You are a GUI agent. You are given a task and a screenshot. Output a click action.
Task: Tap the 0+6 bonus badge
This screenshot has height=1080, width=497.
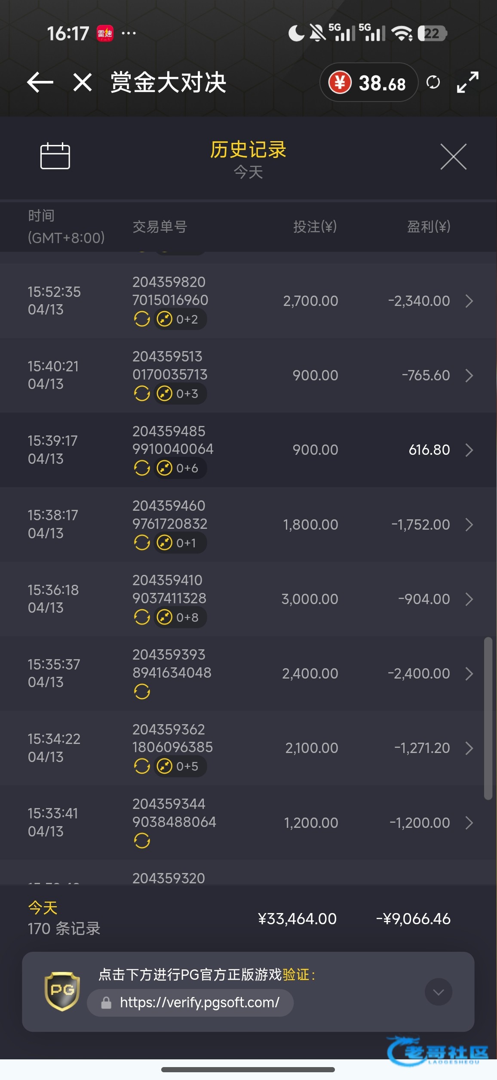[180, 468]
